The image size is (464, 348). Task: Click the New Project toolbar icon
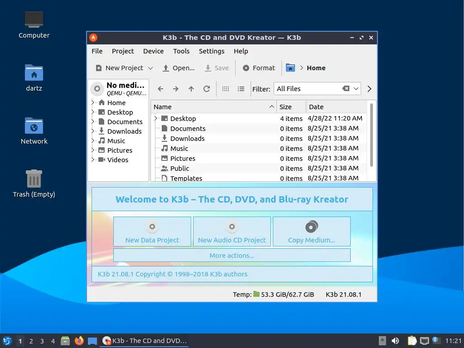pyautogui.click(x=99, y=68)
